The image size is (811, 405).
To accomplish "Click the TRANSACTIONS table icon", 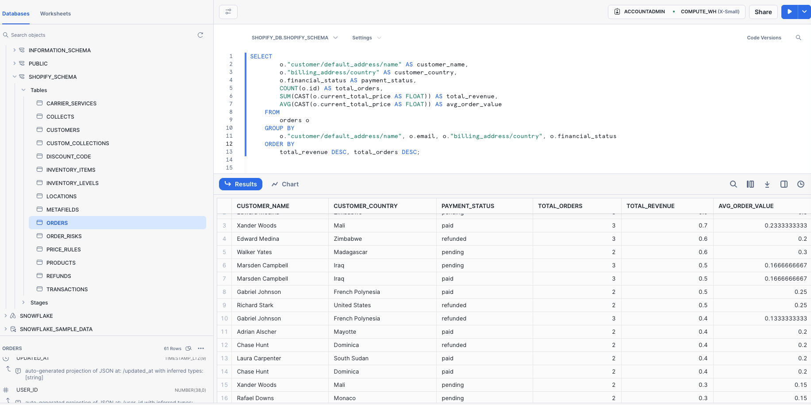I will 40,289.
